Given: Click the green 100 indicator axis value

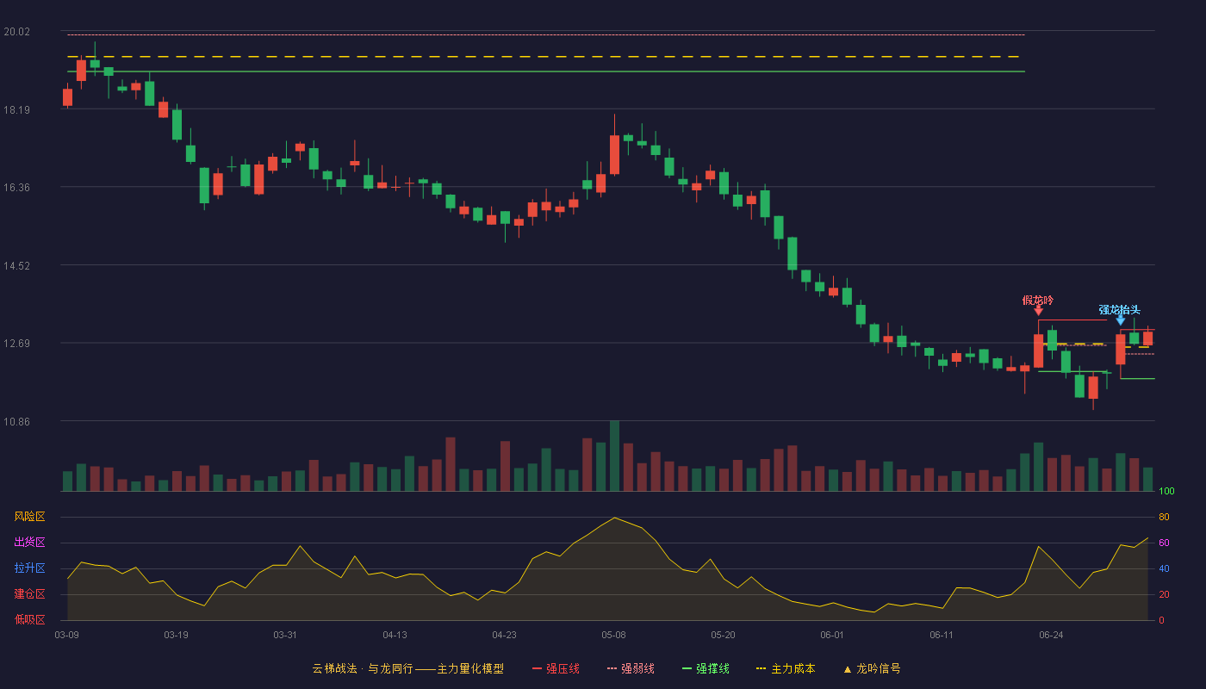Looking at the screenshot, I should click(1166, 491).
